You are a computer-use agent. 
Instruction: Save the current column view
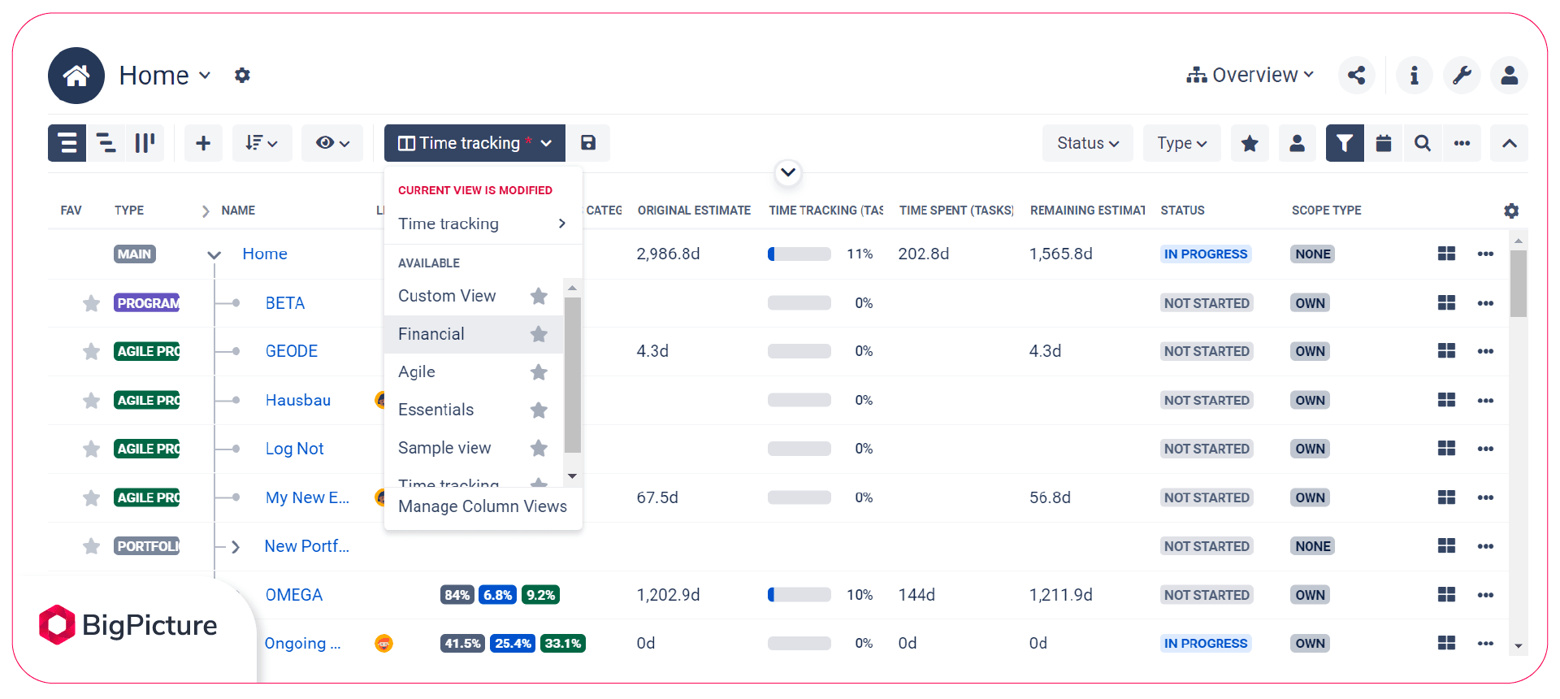point(588,143)
